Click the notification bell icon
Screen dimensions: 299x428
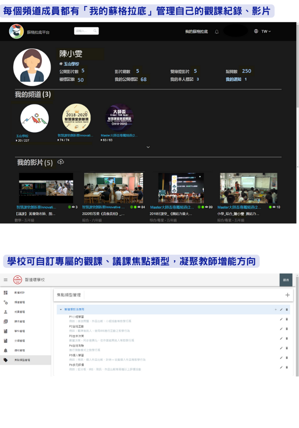(217, 32)
